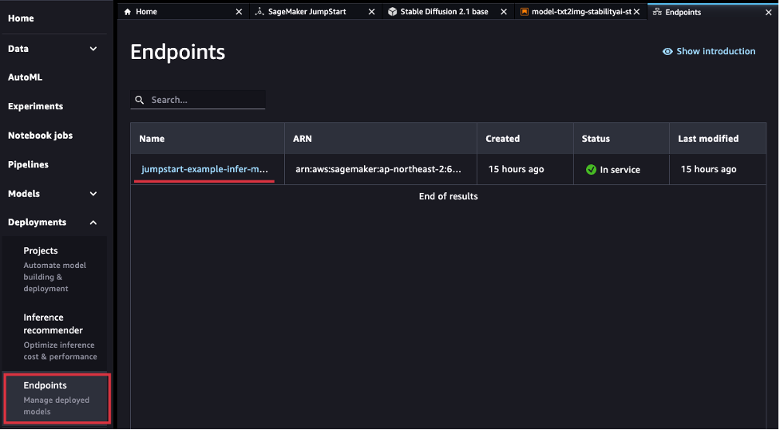Close the Stable Diffusion 2.1 base tab
Viewport: 780px width, 430px height.
pos(504,11)
